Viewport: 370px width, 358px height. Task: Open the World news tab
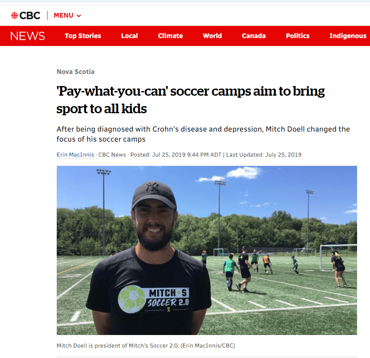coord(212,36)
